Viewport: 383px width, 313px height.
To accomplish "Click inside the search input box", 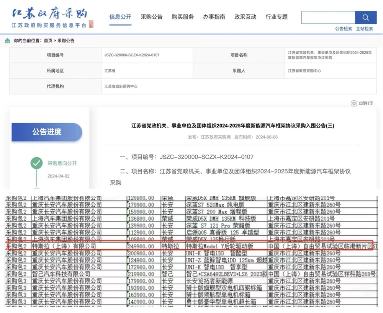I will tap(327, 17).
